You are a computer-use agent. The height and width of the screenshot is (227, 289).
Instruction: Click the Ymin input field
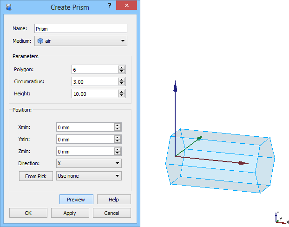(85, 140)
